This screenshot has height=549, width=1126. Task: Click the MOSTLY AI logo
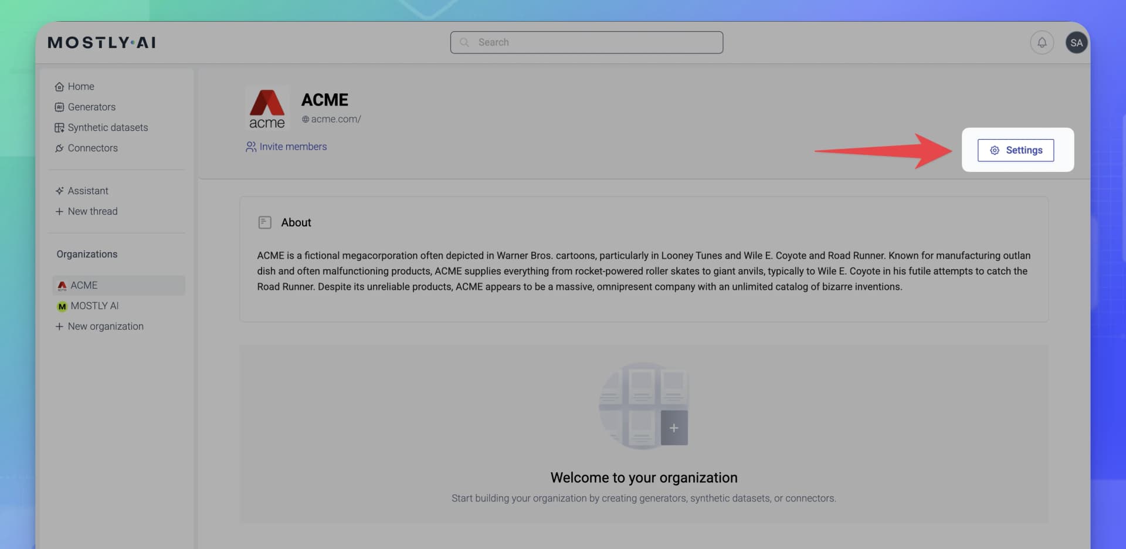pos(101,42)
